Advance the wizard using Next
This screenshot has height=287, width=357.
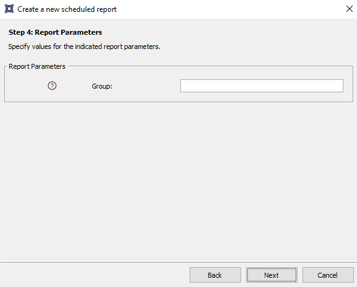(271, 275)
